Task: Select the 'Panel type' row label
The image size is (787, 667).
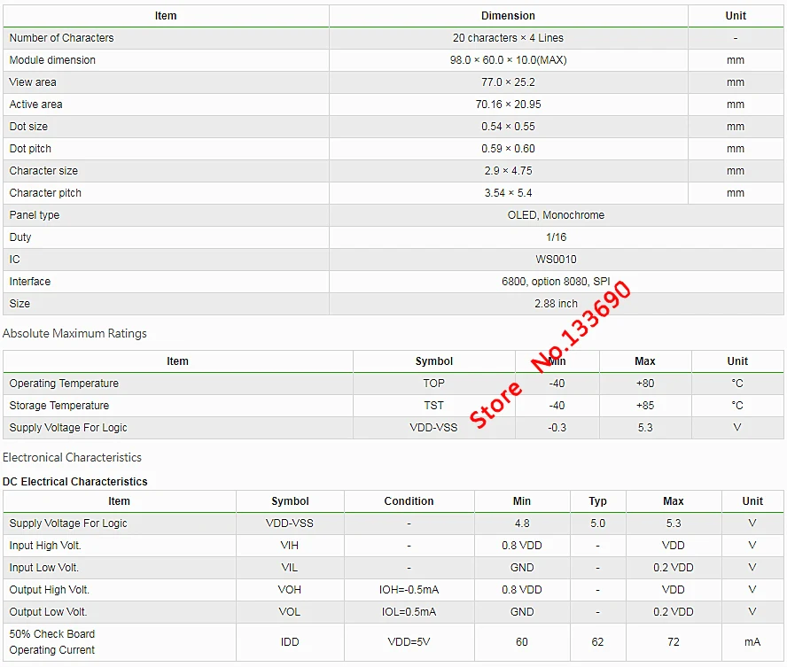Action: point(35,214)
